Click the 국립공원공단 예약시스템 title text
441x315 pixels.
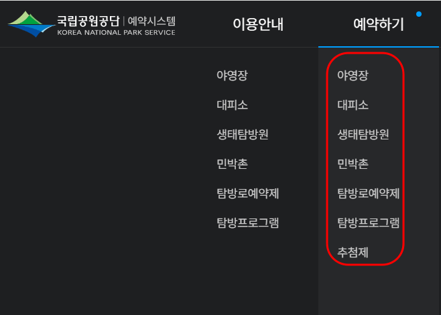(116, 21)
